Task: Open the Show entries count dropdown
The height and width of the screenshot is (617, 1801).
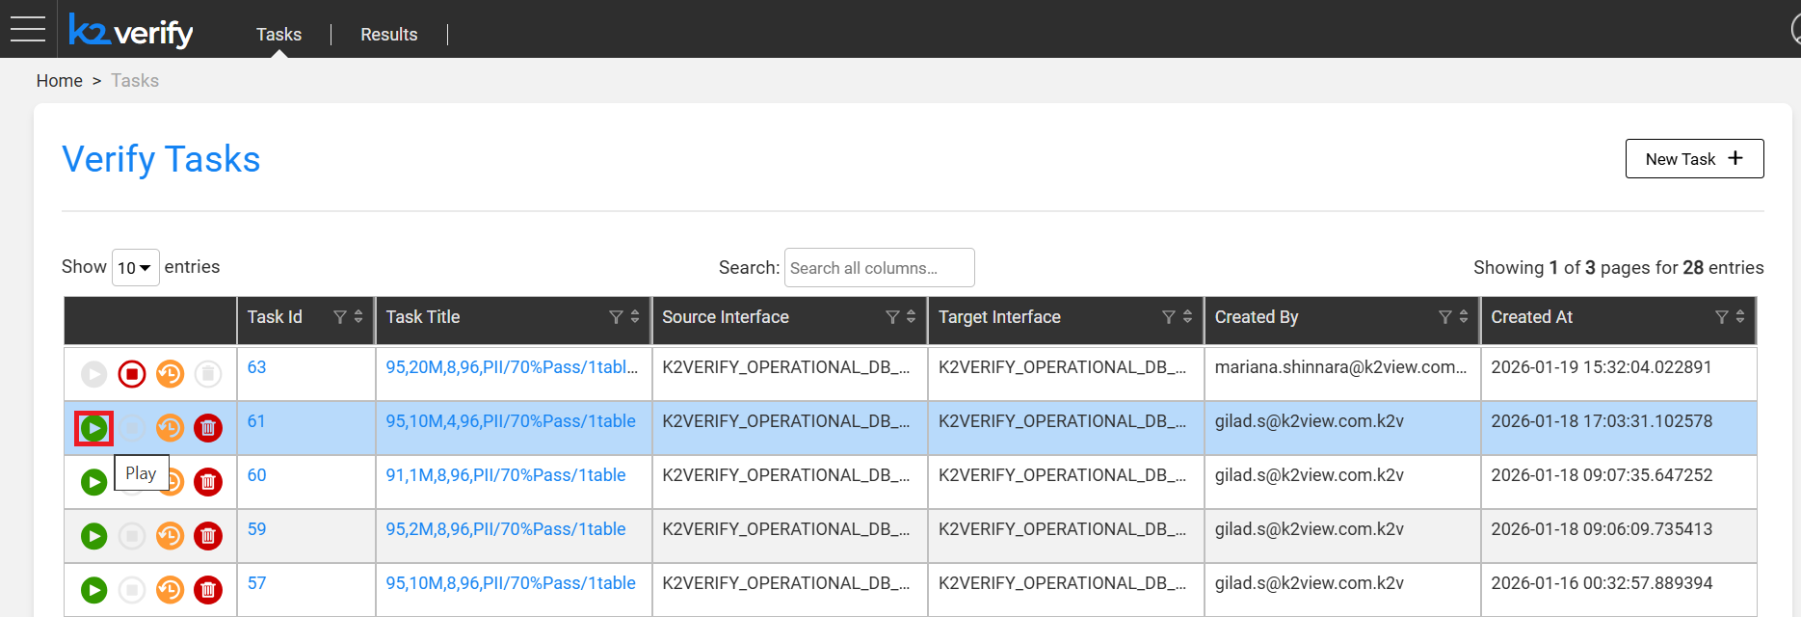Action: point(135,268)
